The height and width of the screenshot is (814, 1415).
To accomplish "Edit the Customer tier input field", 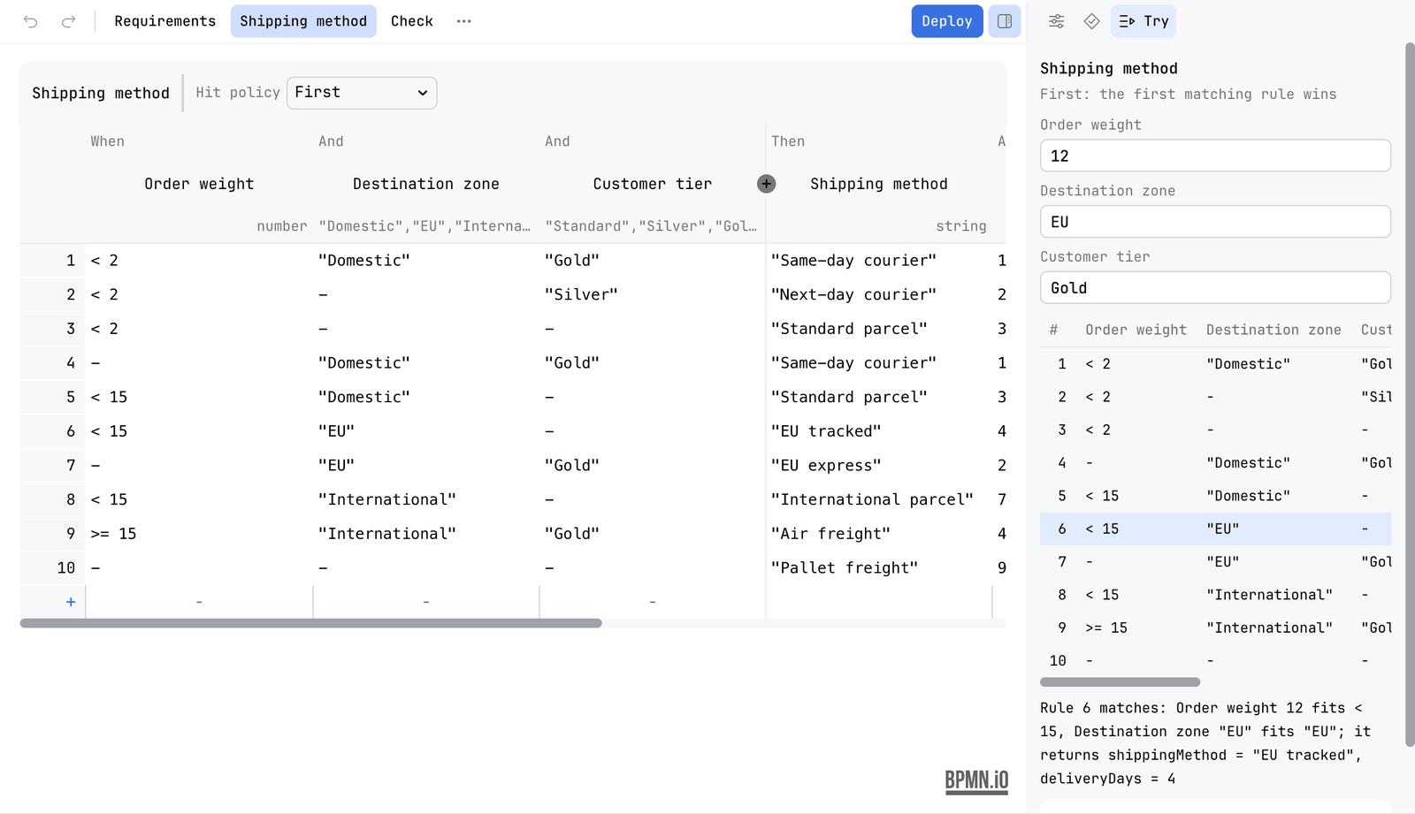I will [1215, 287].
